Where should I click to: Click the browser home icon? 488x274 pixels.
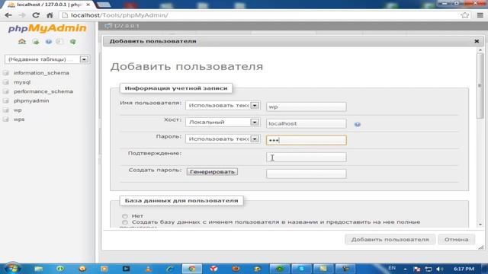coord(50,15)
